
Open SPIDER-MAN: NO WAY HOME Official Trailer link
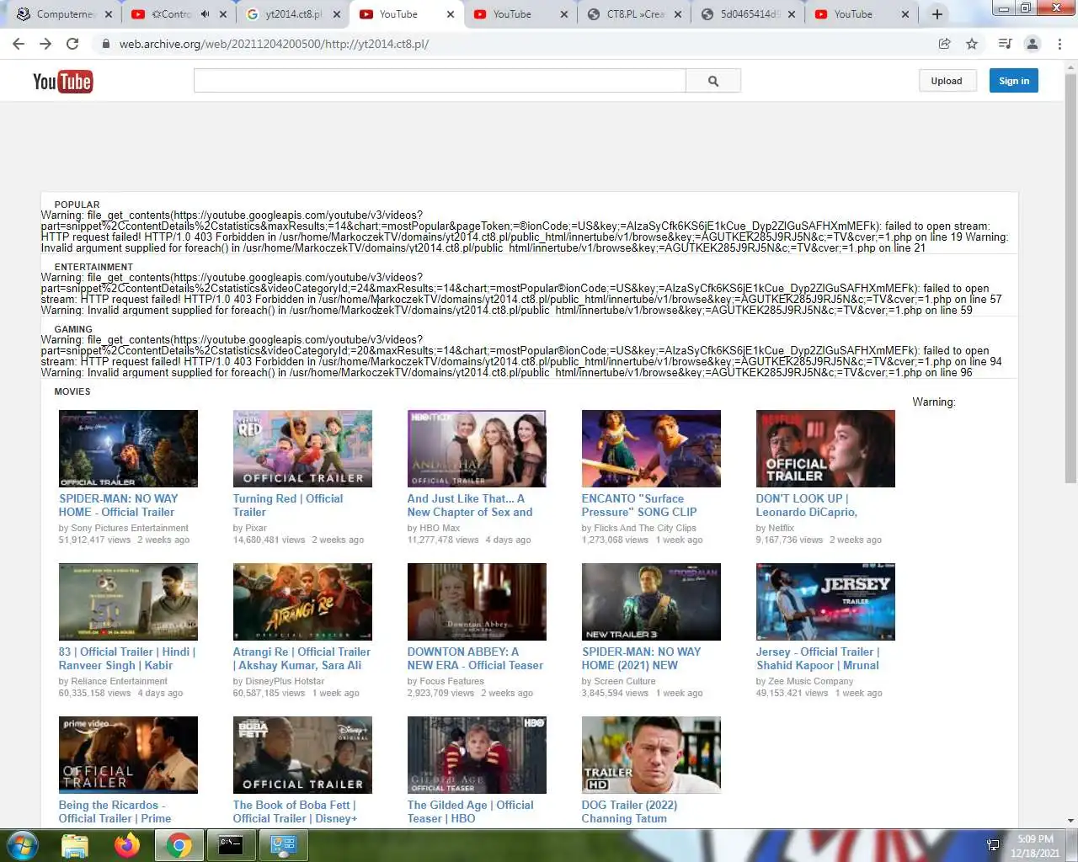(x=118, y=505)
